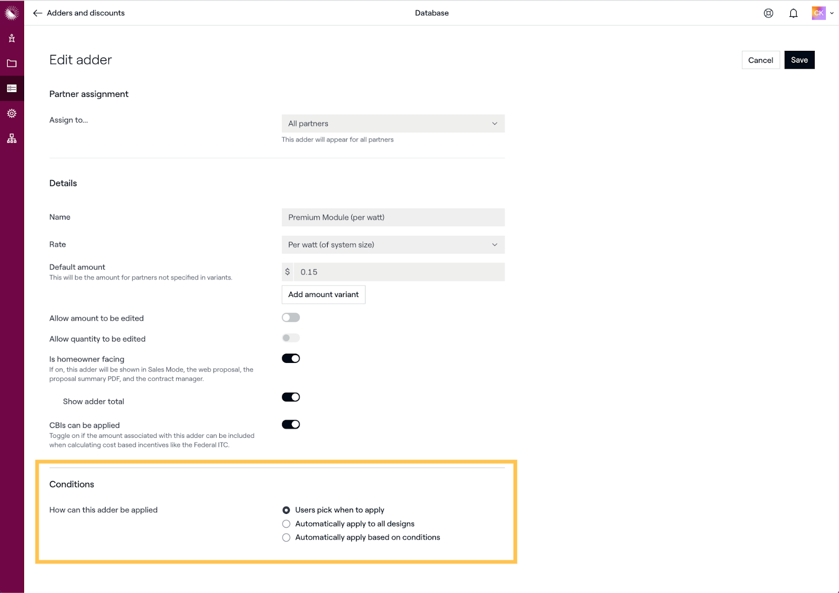
Task: Choose Automatically apply based on conditions
Action: pos(286,537)
